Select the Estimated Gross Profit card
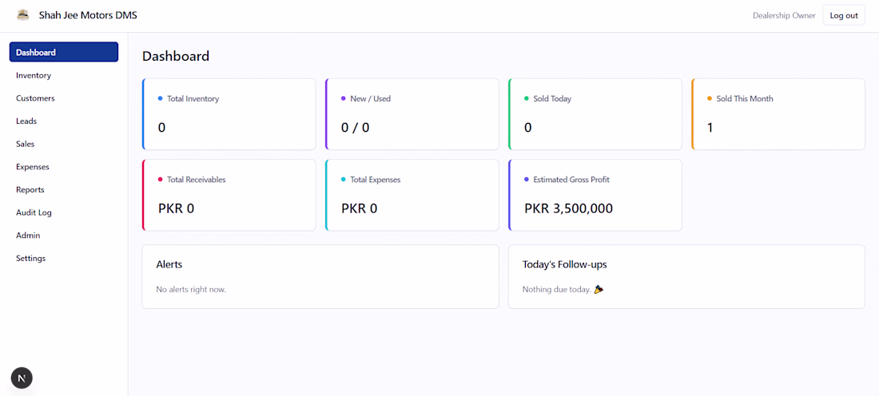 coord(595,195)
